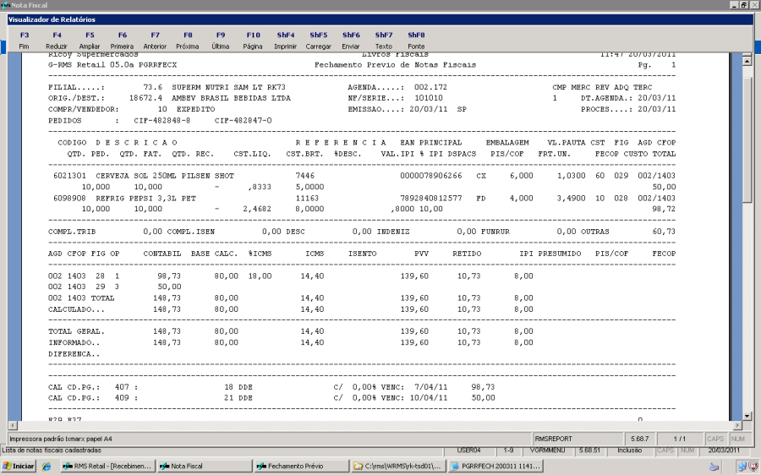Click page indicator 1 / 1 in status bar

tap(680, 439)
